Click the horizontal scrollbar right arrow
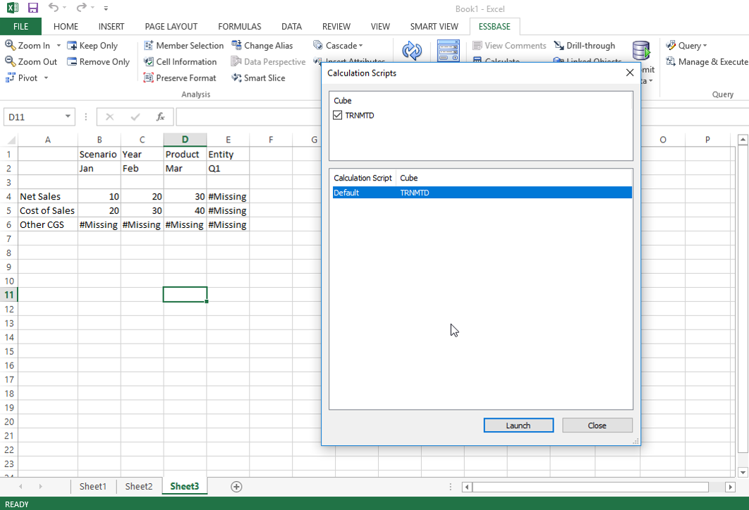 coord(729,487)
